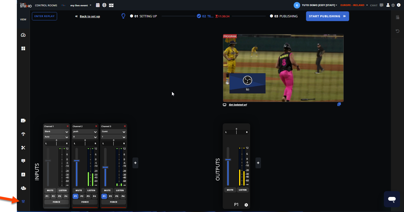Click the output P1 settings gear

246,205
